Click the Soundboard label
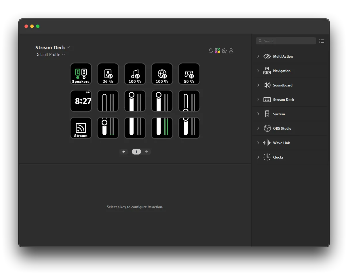The image size is (348, 275). (283, 85)
